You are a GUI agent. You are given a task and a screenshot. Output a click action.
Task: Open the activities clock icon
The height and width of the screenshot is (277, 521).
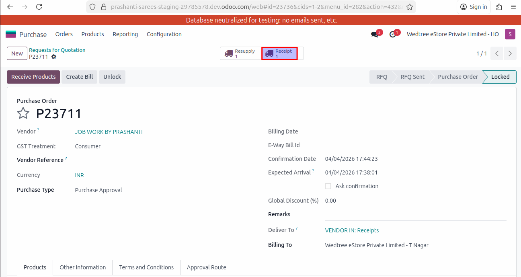pyautogui.click(x=393, y=34)
